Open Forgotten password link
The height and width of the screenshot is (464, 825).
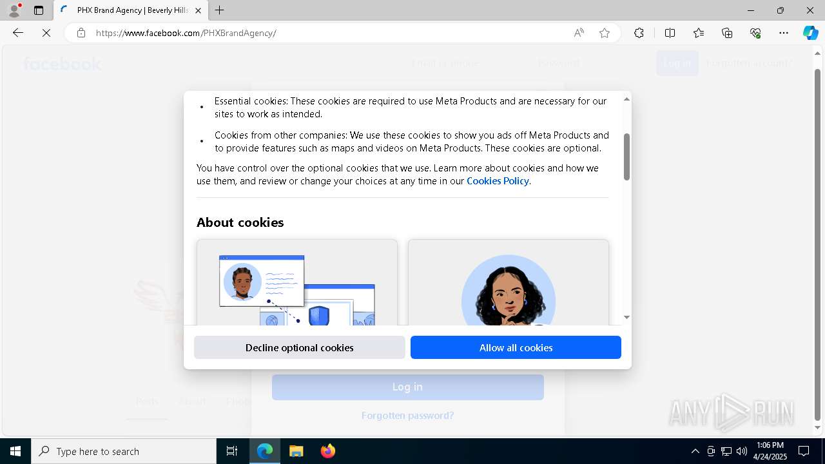[x=407, y=416]
